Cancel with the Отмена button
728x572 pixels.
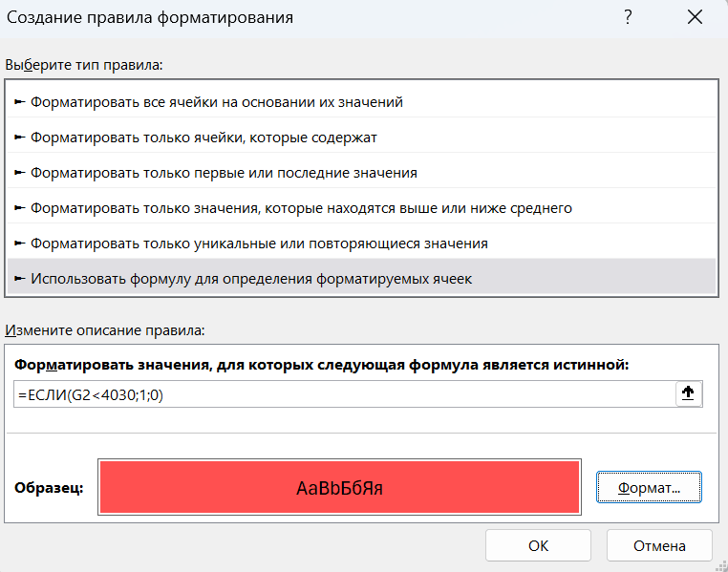(x=659, y=545)
